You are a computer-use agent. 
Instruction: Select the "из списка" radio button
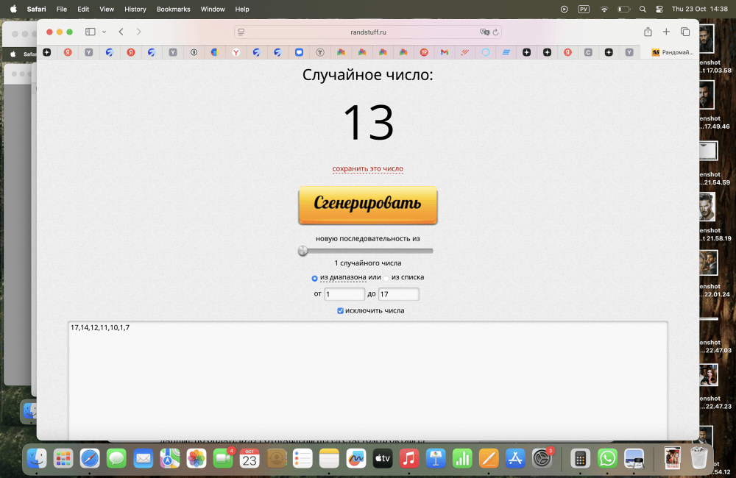tap(386, 278)
